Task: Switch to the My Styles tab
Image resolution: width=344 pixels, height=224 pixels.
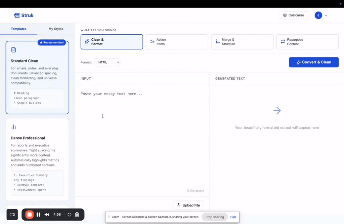Action: pyautogui.click(x=56, y=29)
